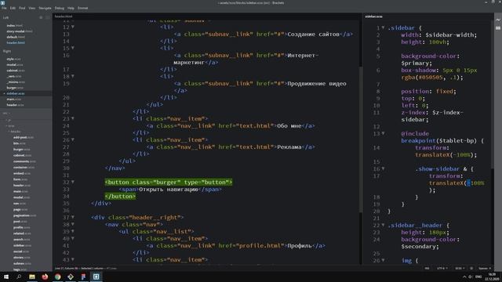Place cursor in translateX(-100%) on line 14
Screen dimensions: 502x282
[446, 154]
